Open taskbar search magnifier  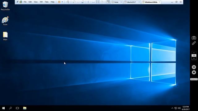click(11, 108)
